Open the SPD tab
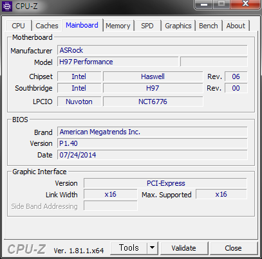This screenshot has height=259, width=262. coord(147,26)
